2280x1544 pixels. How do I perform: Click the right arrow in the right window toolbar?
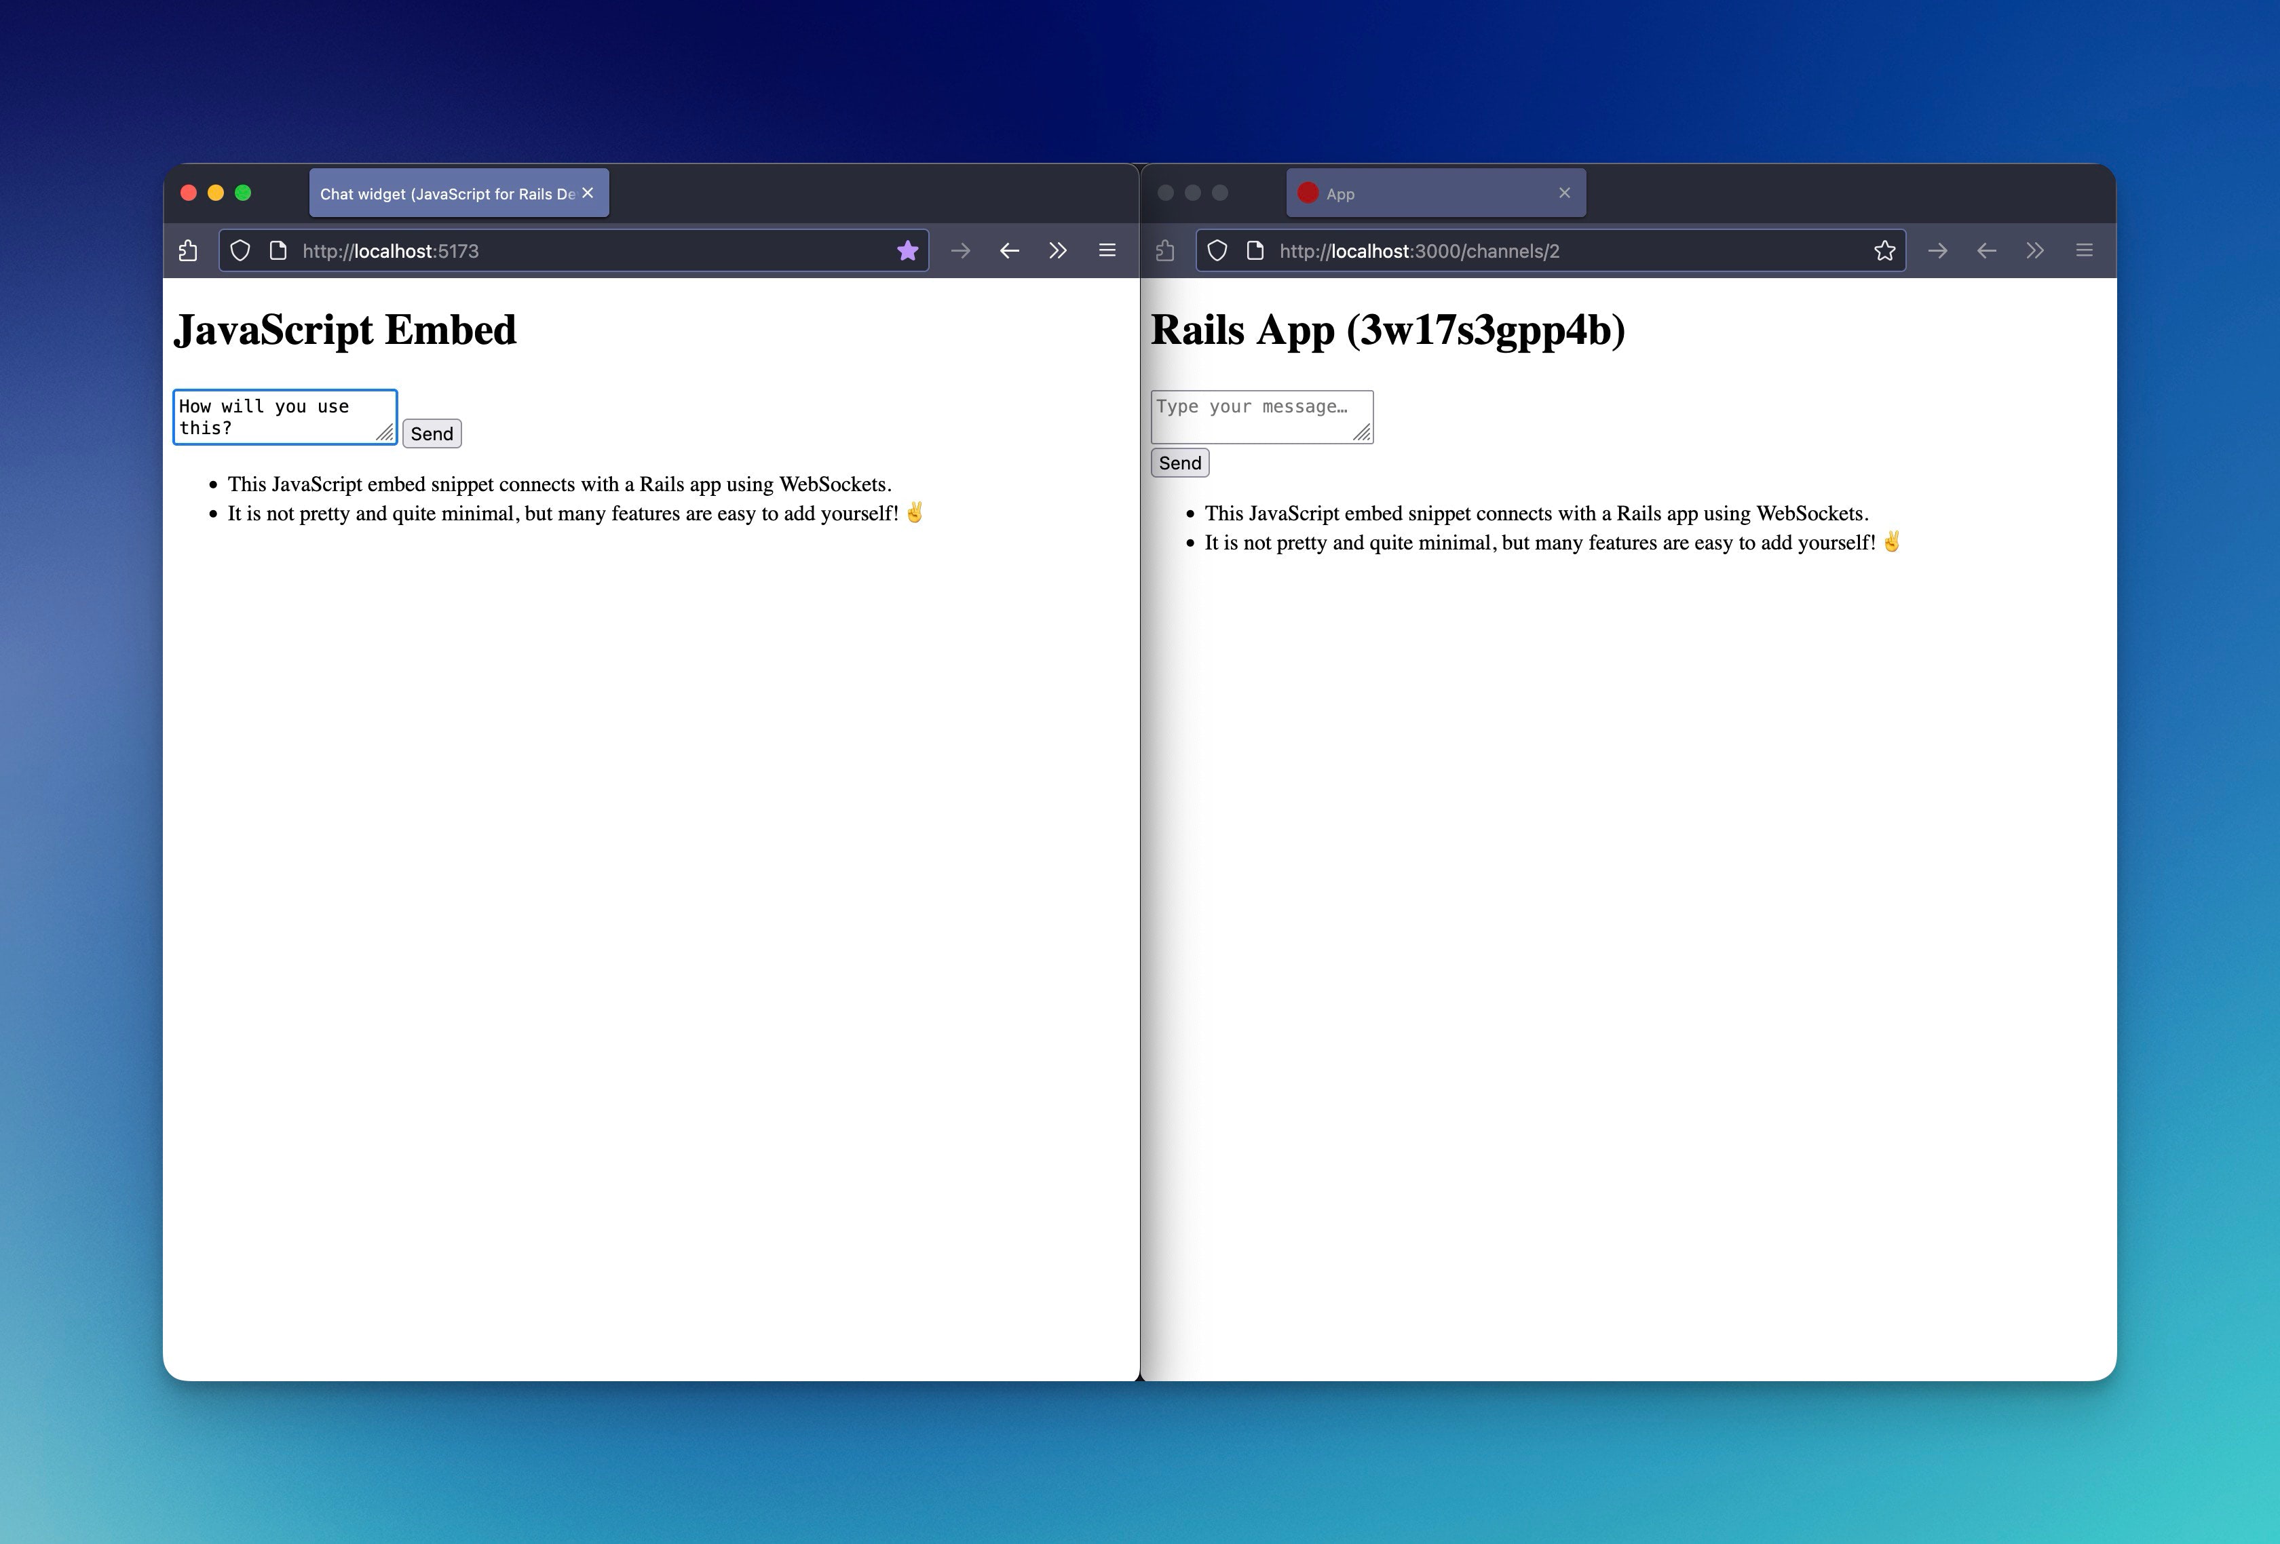click(1937, 251)
